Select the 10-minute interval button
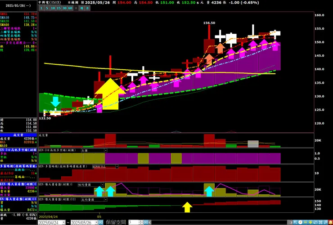Screen dimensions: 333x225 pos(53,8)
